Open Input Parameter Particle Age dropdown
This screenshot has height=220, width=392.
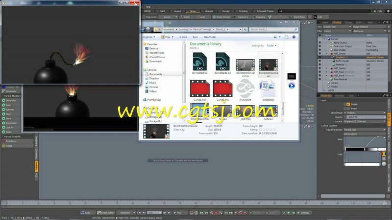tap(365, 130)
